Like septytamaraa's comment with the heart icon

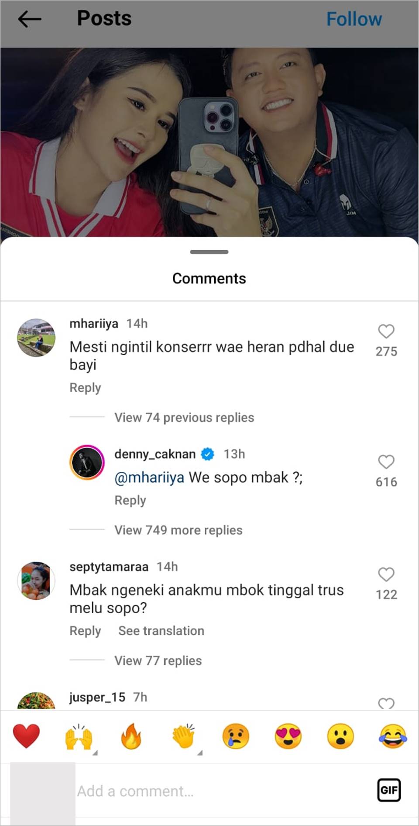coord(386,574)
